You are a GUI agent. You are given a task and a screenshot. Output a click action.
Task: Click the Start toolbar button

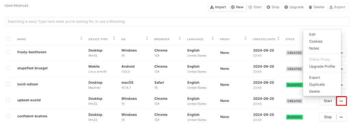click(255, 7)
